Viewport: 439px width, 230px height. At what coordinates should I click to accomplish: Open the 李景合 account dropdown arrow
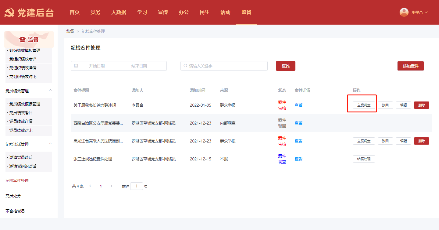pos(426,12)
